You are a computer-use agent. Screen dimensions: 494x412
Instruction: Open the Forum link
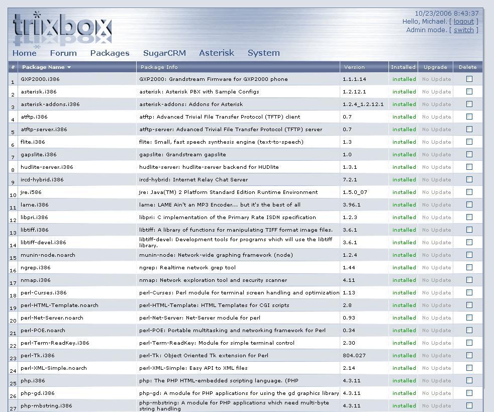point(63,53)
